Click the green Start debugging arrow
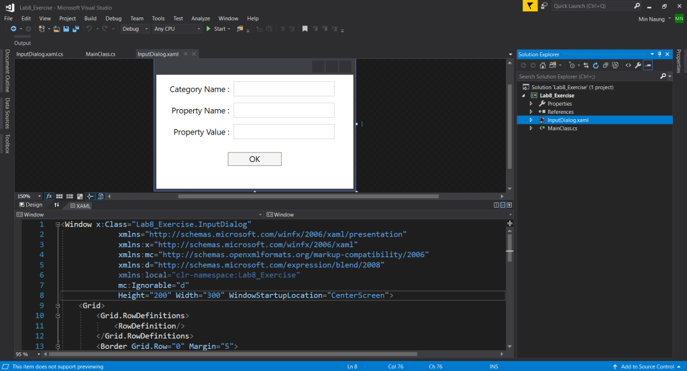 coord(209,29)
